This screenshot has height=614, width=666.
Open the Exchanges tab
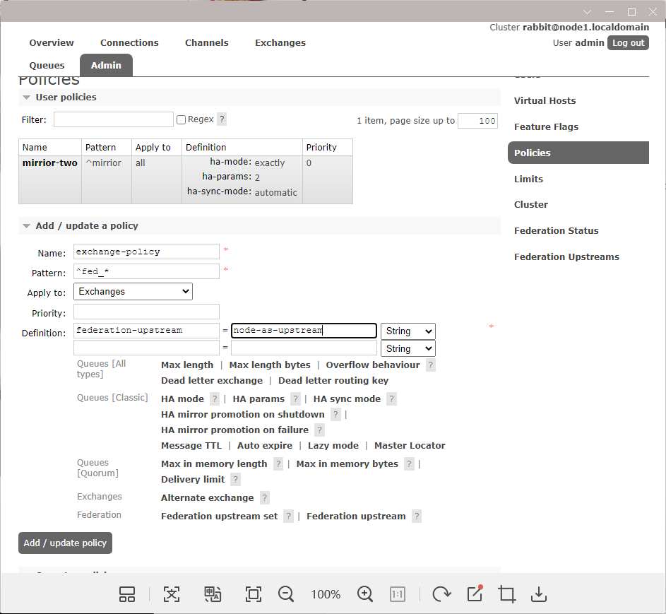click(280, 43)
